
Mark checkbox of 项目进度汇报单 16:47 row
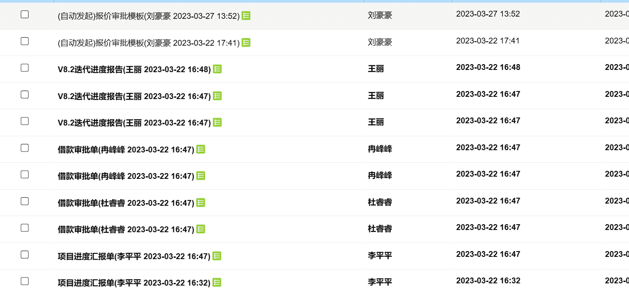coord(25,255)
